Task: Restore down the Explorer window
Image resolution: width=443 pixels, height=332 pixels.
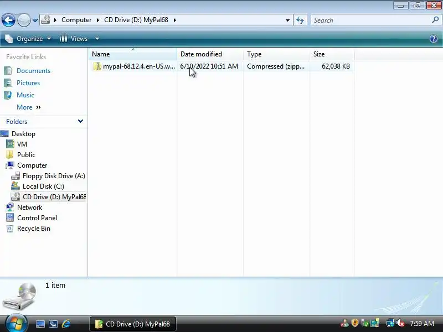Action: pyautogui.click(x=417, y=5)
